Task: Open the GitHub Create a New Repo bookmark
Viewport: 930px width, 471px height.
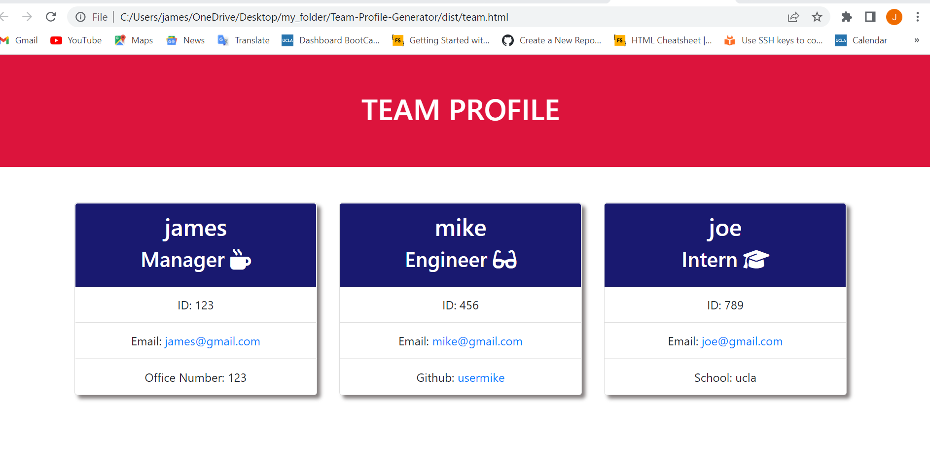Action: [551, 40]
